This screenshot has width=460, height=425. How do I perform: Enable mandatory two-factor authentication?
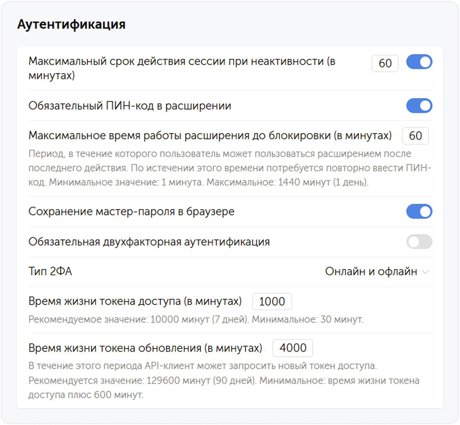(419, 241)
